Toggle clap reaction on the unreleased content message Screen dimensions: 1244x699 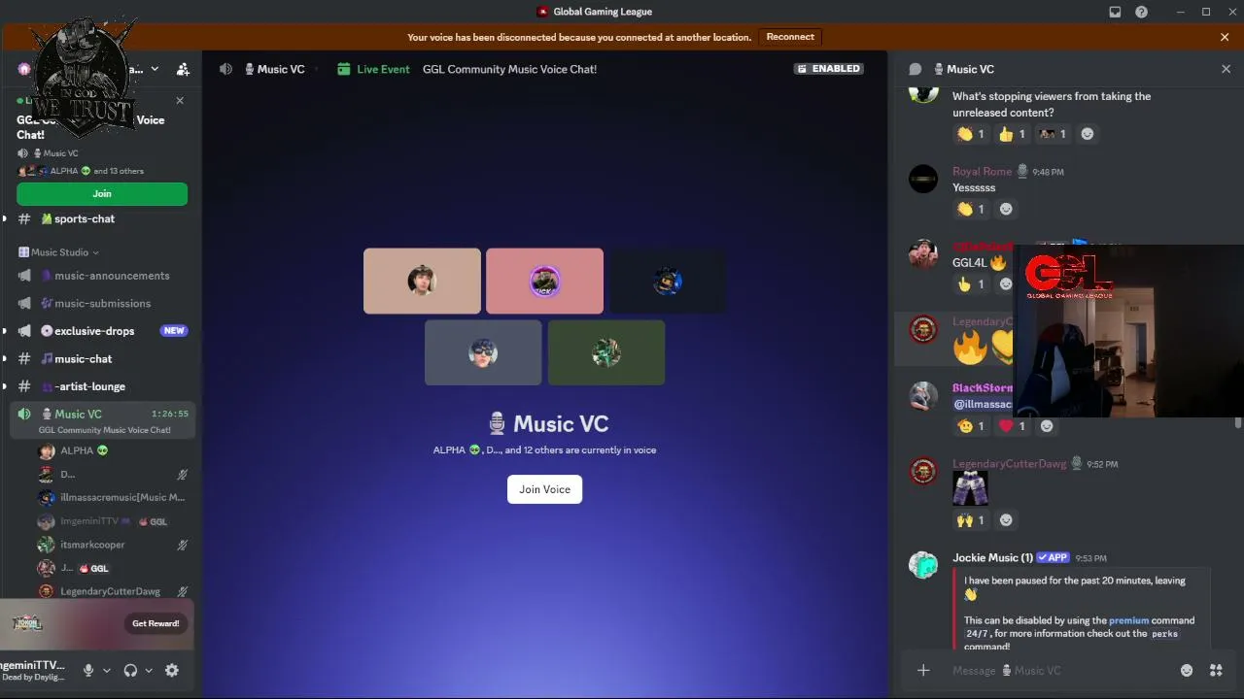(970, 134)
